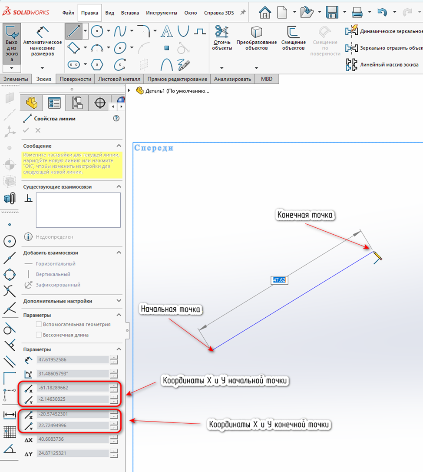
Task: Select the Sketch Fillet tool
Action: pos(143,31)
